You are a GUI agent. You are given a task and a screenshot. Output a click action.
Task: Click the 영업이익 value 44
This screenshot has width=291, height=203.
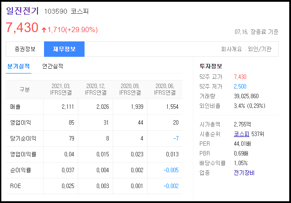pos(140,123)
